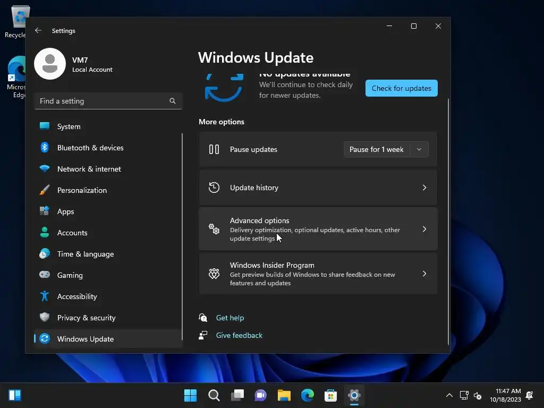The image size is (544, 408).
Task: Click the Advanced options gears icon
Action: [214, 229]
